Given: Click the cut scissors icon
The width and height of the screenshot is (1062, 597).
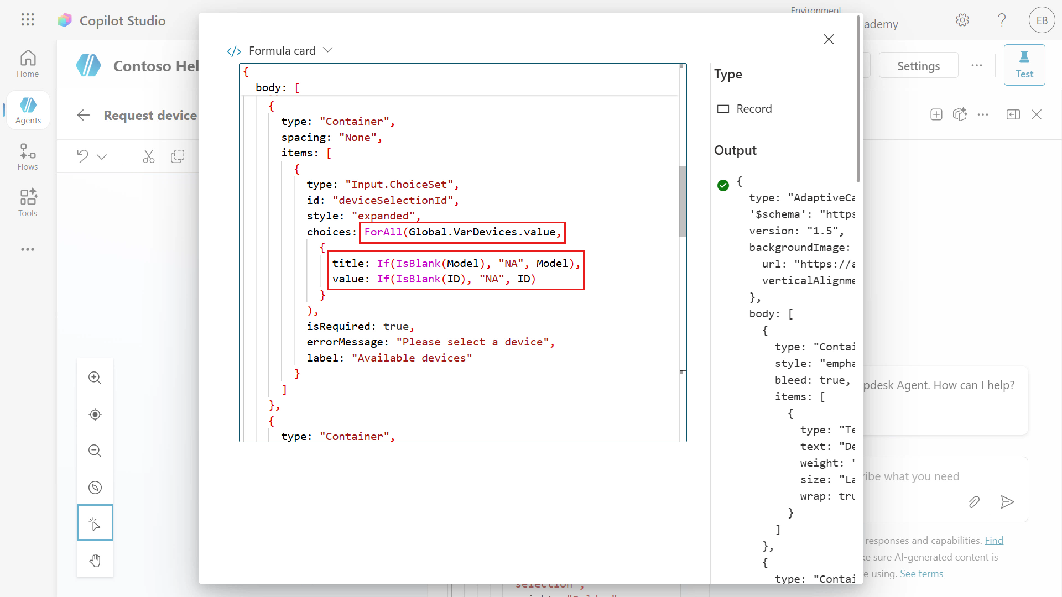Looking at the screenshot, I should click(148, 157).
